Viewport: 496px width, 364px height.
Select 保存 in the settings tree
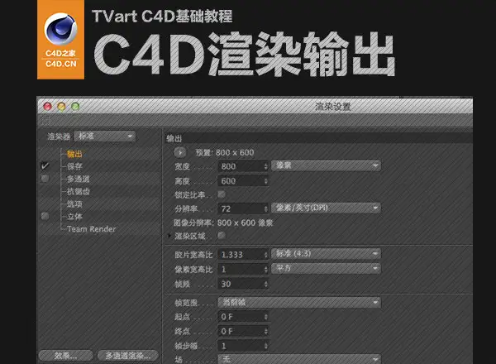[x=74, y=166]
